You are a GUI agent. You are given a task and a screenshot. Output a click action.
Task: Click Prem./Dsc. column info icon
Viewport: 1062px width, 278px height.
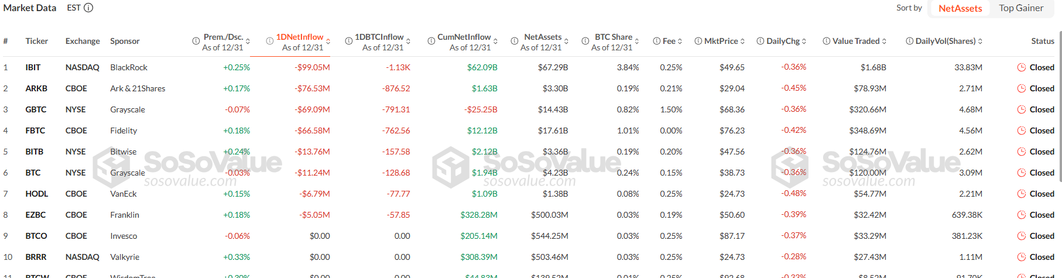[x=196, y=41]
